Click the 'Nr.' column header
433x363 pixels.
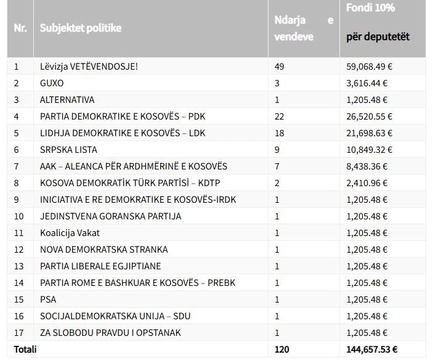20,28
